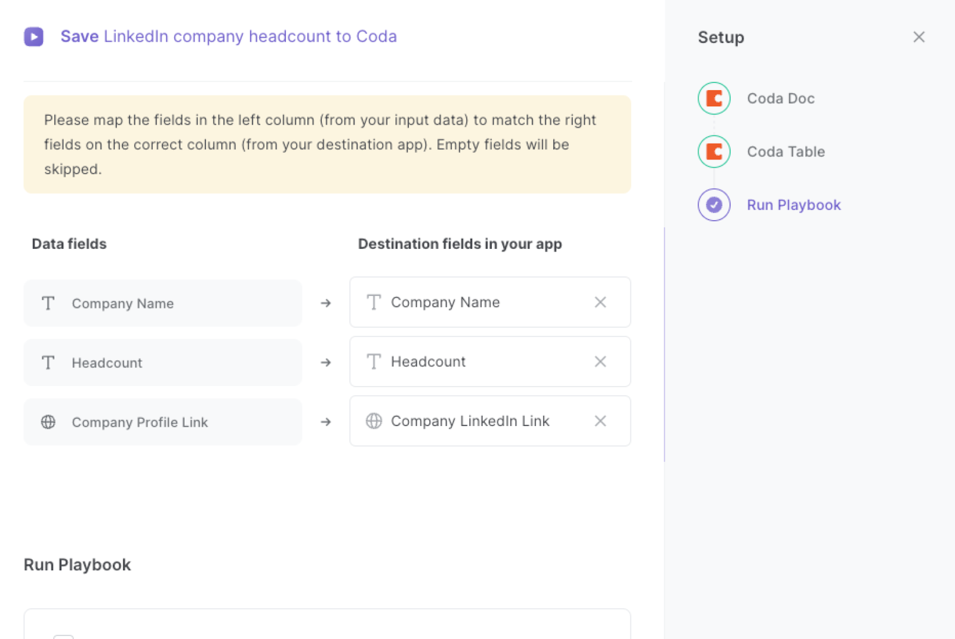
Task: Open the Company LinkedIn Link destination field
Action: (x=490, y=421)
